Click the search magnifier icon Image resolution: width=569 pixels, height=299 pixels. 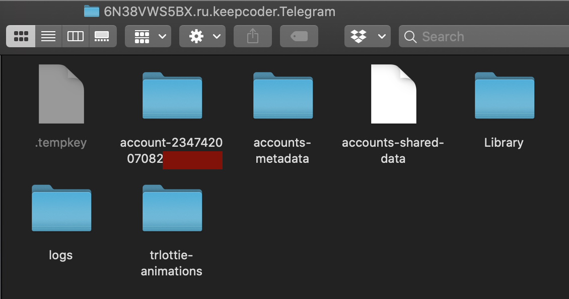410,37
